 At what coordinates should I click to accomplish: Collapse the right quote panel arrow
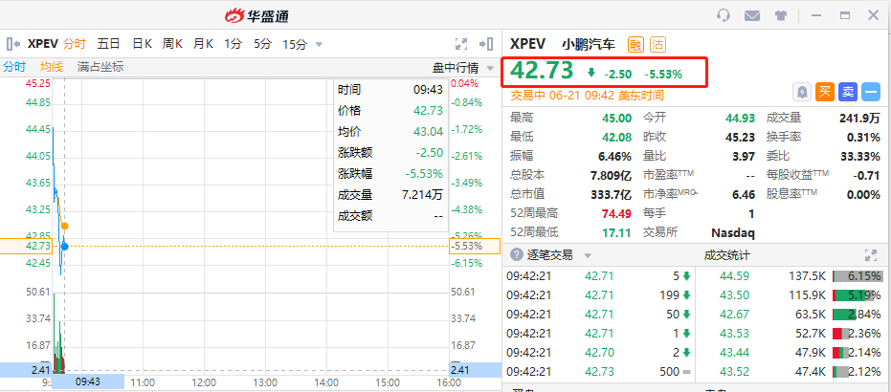pos(485,44)
